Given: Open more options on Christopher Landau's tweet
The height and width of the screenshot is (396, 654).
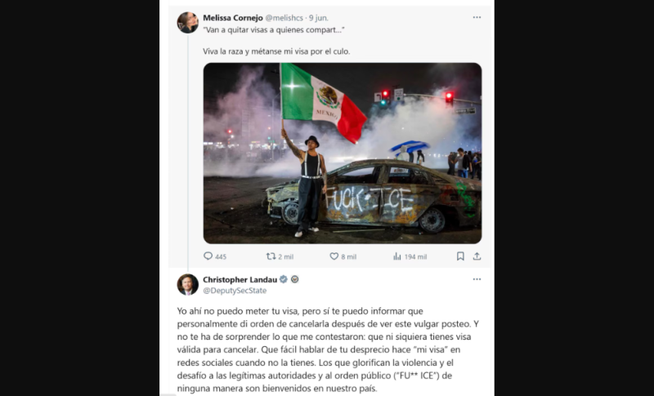Looking at the screenshot, I should tap(477, 279).
